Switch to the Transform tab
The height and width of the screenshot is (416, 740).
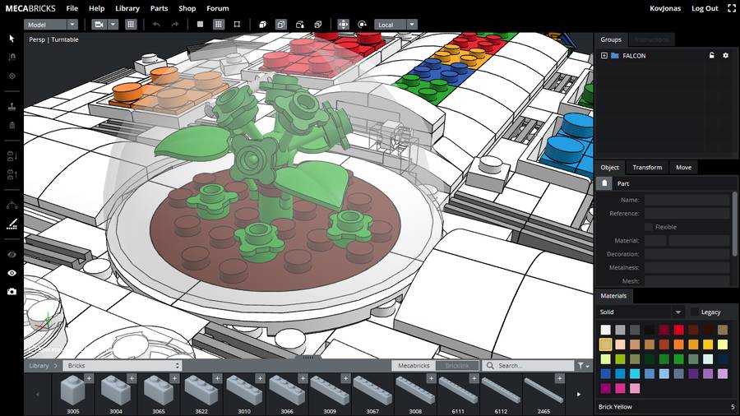647,167
